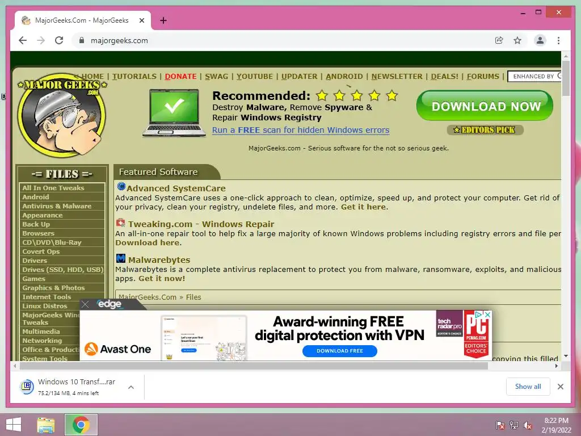This screenshot has height=436, width=581.
Task: Click Show all downloads button
Action: [528, 387]
